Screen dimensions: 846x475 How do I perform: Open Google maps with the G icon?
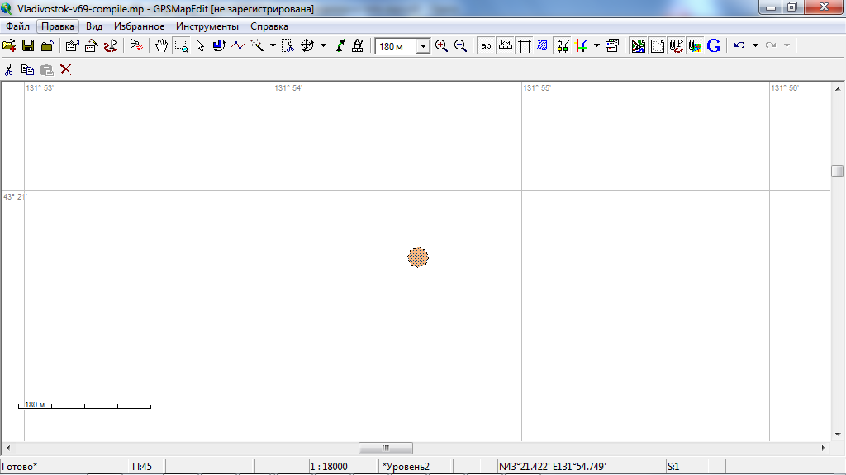tap(714, 46)
